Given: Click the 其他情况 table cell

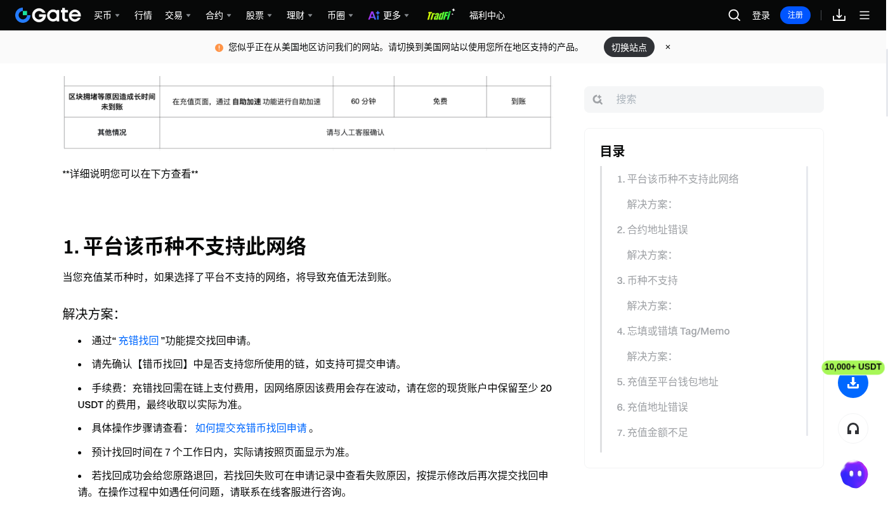Looking at the screenshot, I should pyautogui.click(x=112, y=132).
